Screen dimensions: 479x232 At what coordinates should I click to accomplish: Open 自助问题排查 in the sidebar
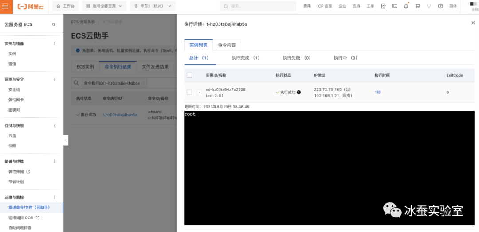pos(20,228)
